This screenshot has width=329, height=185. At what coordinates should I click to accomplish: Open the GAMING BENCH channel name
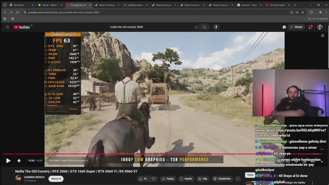34,177
